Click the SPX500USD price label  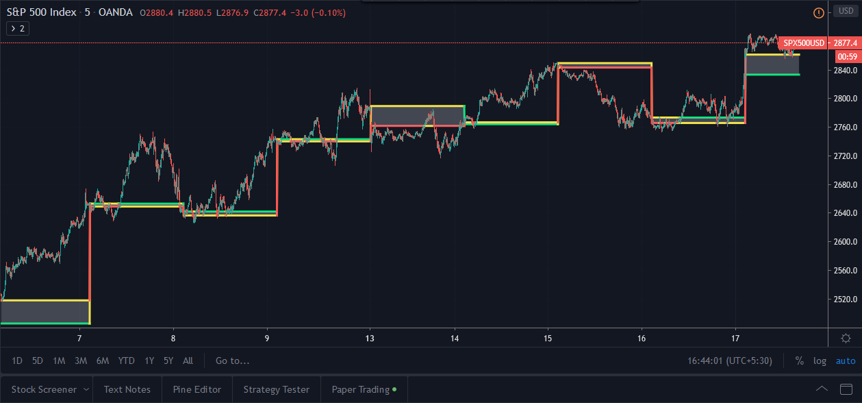click(x=803, y=42)
